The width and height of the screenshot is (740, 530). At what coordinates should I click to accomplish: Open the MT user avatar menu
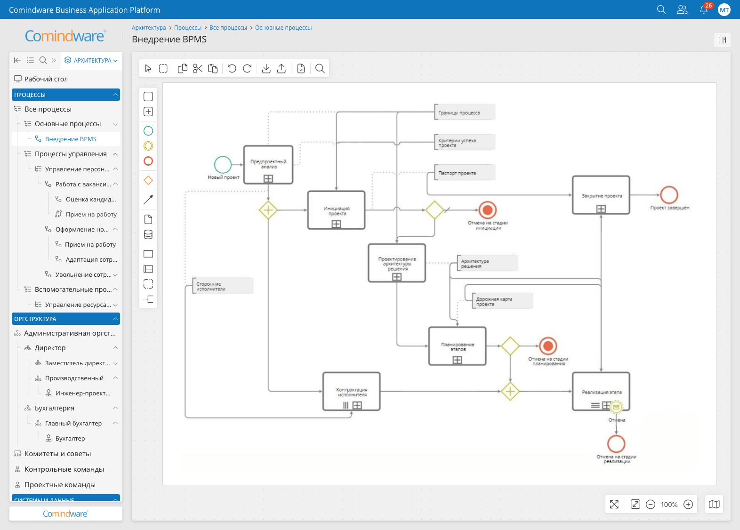pos(724,9)
